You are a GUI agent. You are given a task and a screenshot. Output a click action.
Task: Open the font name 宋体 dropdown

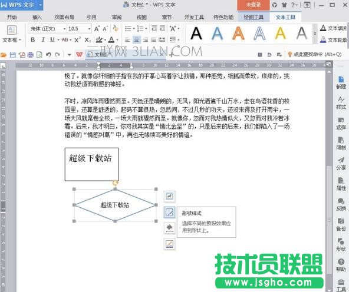click(x=64, y=29)
